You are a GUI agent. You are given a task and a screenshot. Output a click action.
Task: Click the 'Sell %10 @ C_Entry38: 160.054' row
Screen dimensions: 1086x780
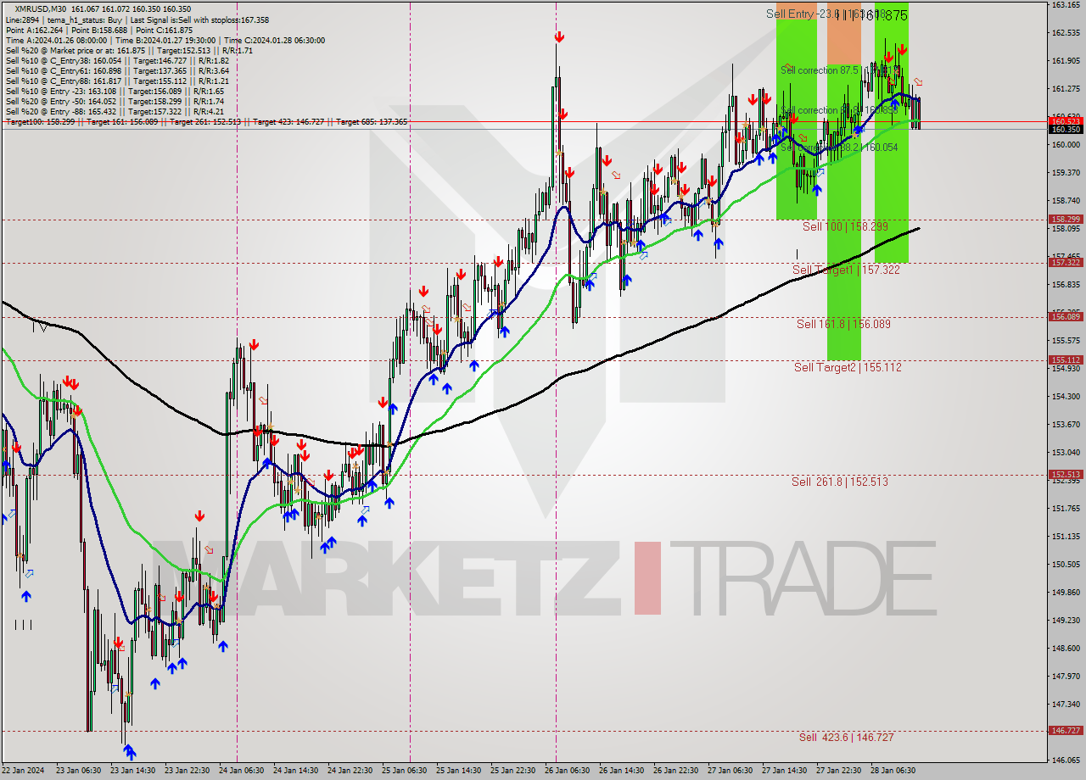pos(117,61)
